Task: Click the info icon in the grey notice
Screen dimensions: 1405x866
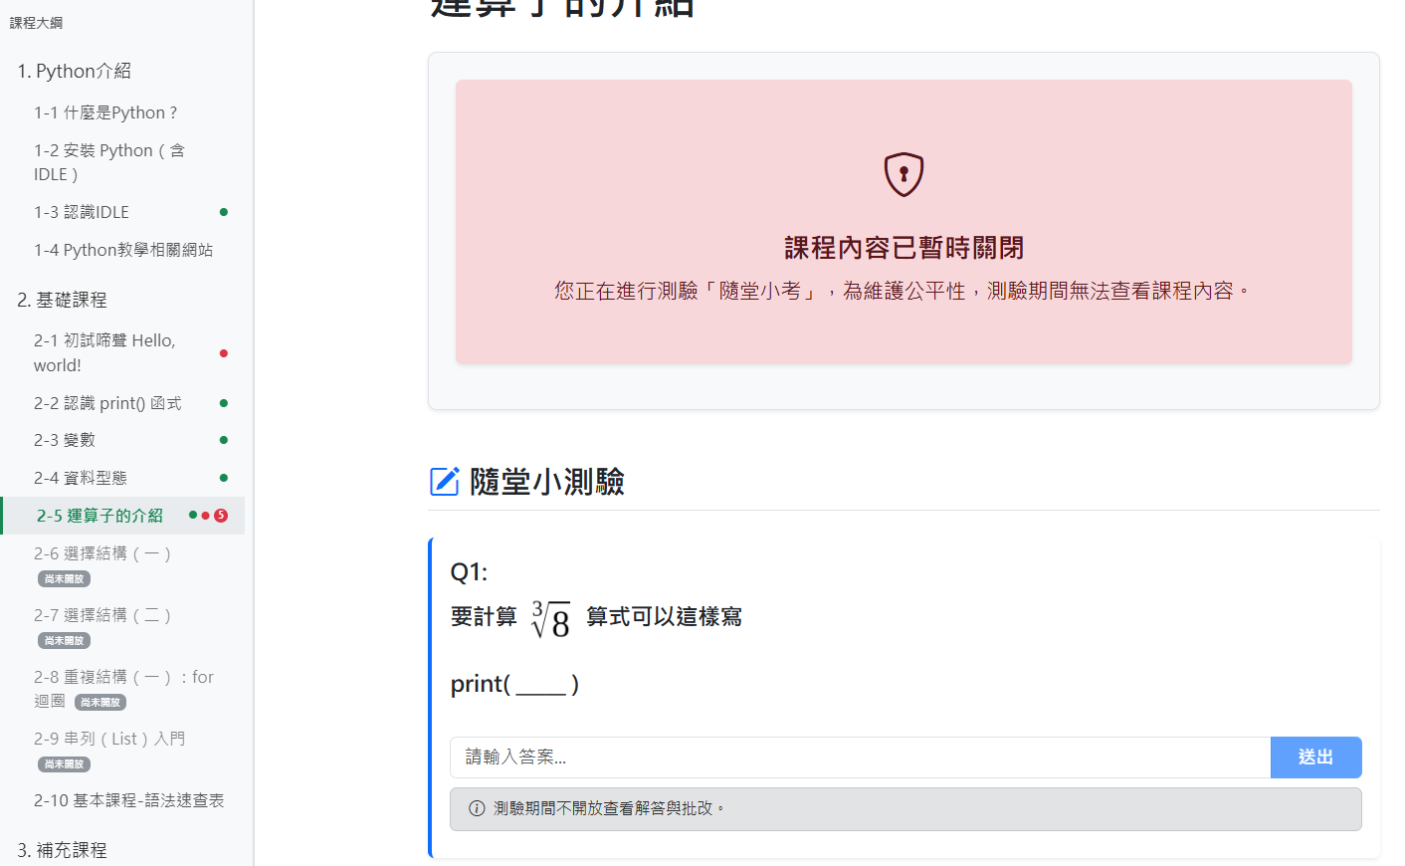Action: 477,808
